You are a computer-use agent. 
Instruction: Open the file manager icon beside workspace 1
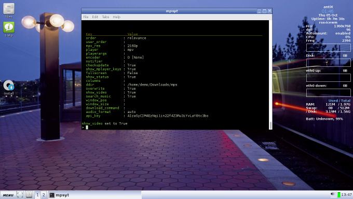[29, 195]
